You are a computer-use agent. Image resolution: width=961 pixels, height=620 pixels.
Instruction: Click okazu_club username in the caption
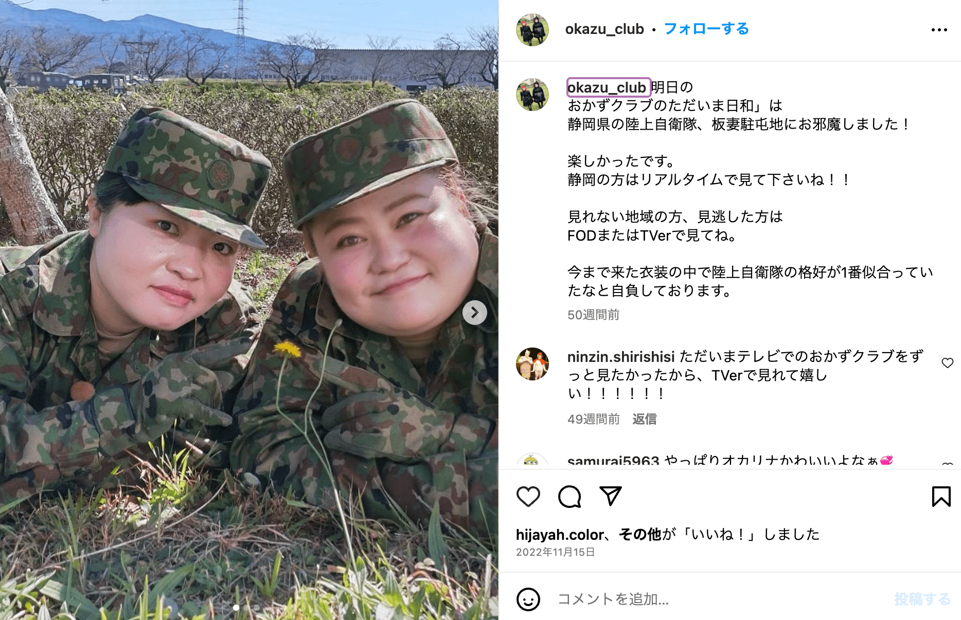608,87
